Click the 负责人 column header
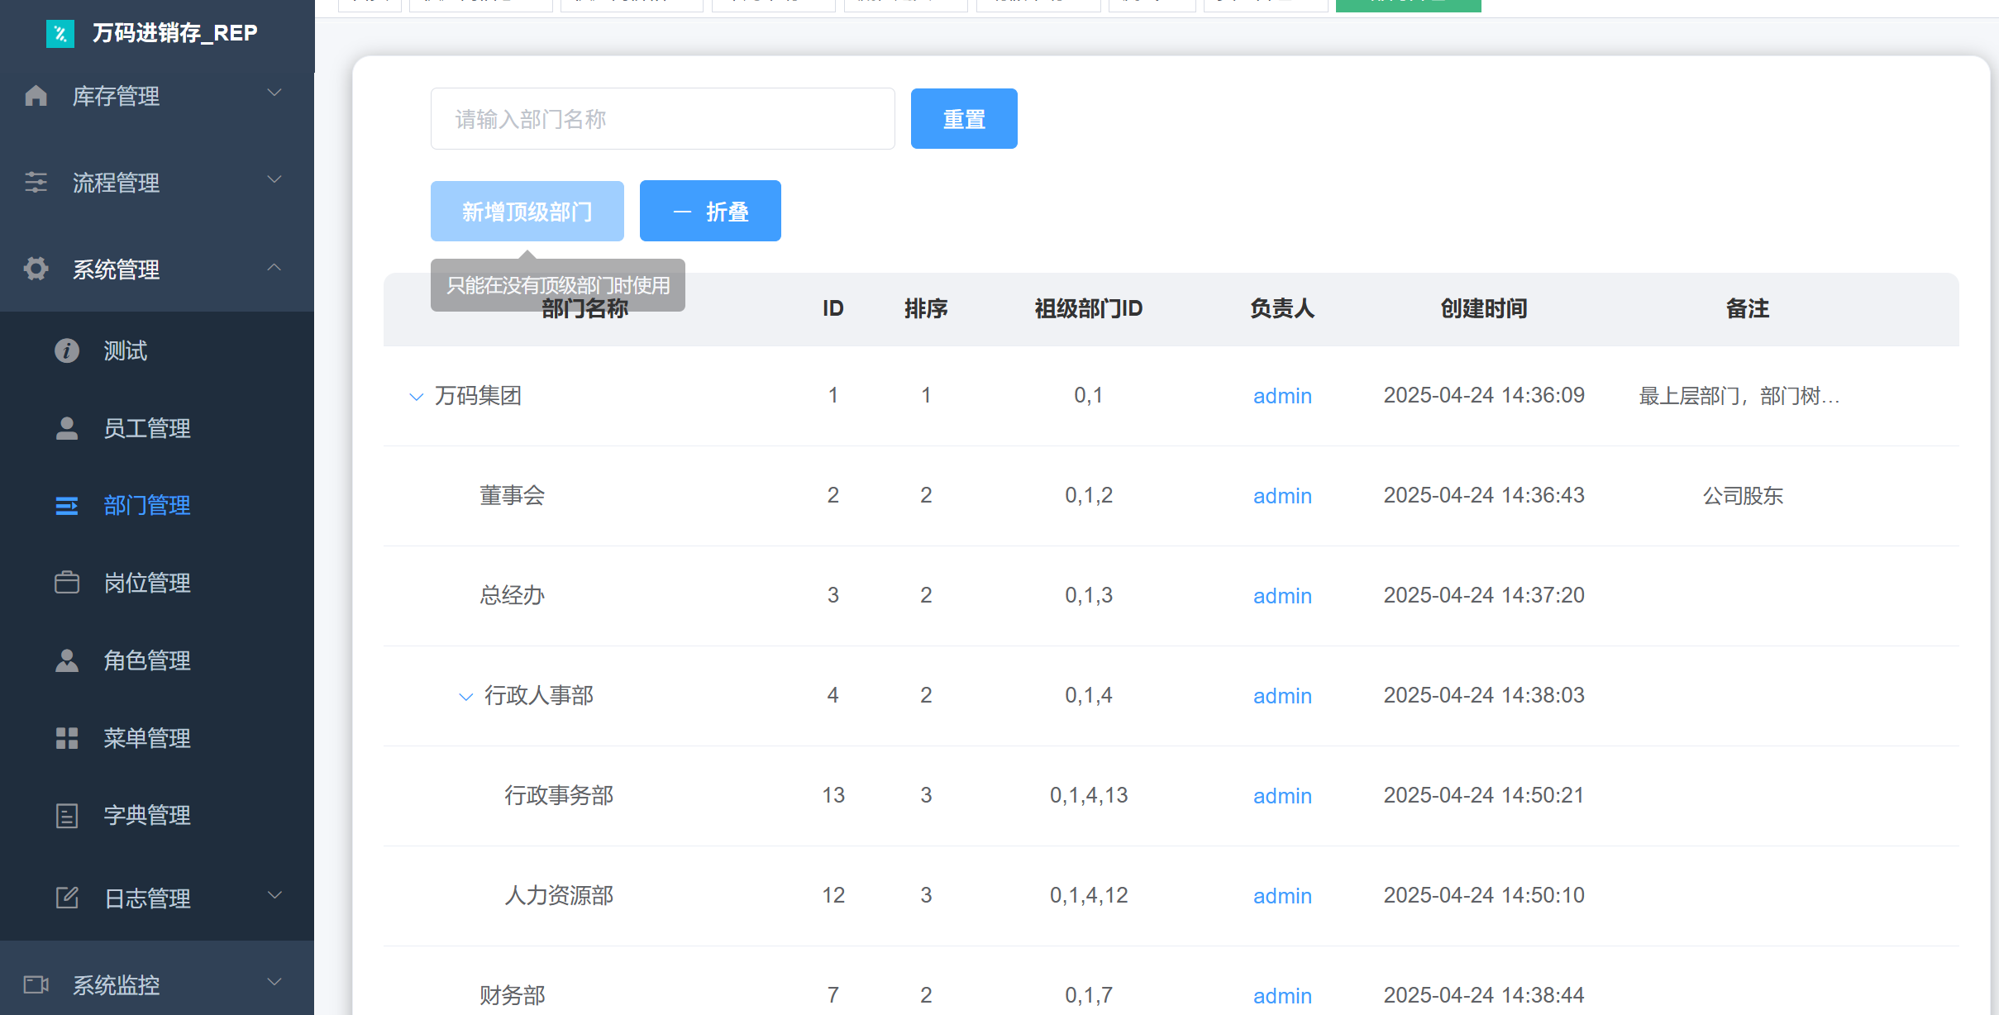This screenshot has width=1999, height=1015. [1282, 309]
